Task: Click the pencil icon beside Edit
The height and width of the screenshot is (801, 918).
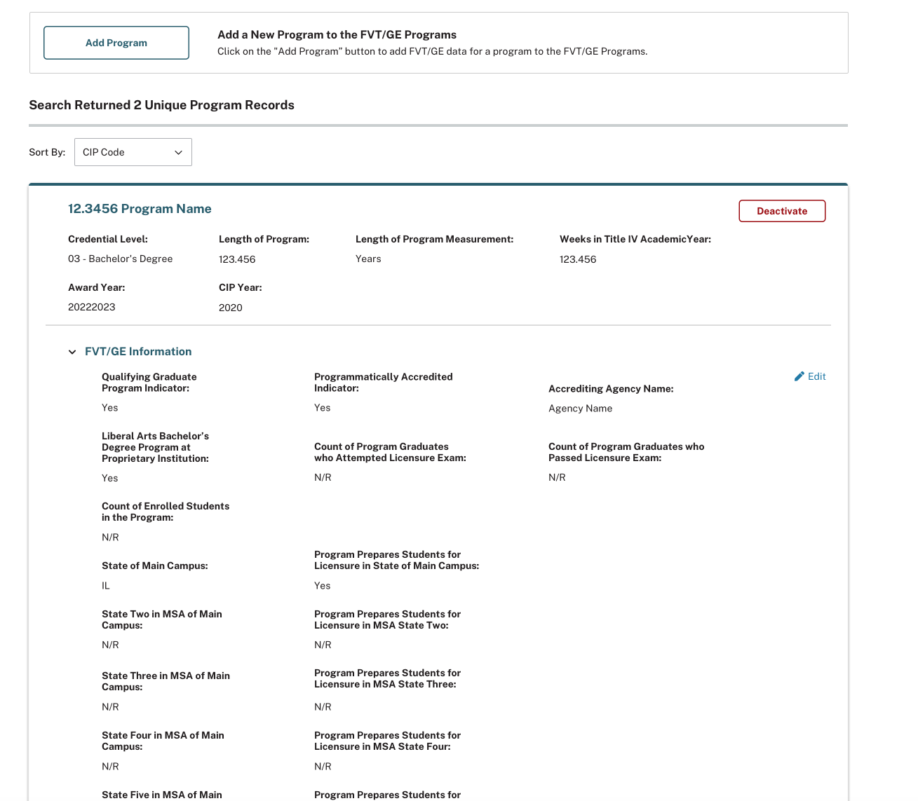Action: click(799, 376)
